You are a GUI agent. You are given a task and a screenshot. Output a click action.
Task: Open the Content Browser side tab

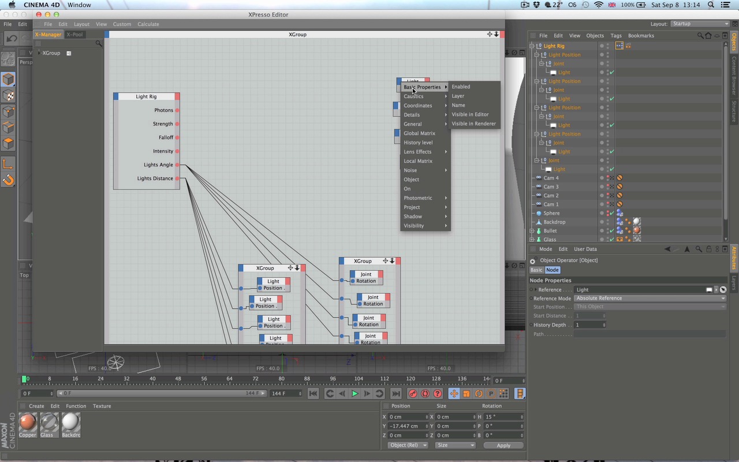pos(734,75)
